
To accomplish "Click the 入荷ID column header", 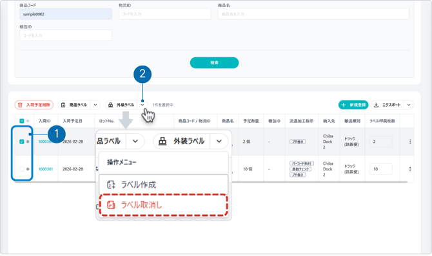I will tap(44, 121).
